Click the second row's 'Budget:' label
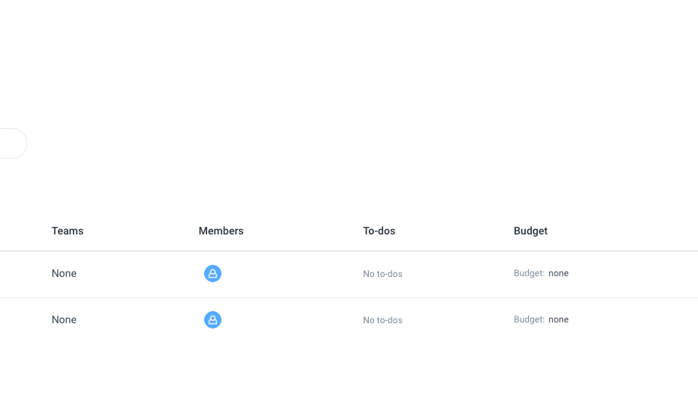 pos(529,319)
